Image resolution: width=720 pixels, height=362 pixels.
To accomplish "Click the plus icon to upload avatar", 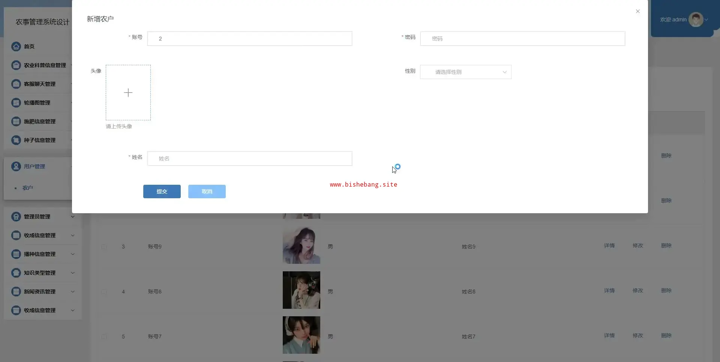I will coord(128,93).
